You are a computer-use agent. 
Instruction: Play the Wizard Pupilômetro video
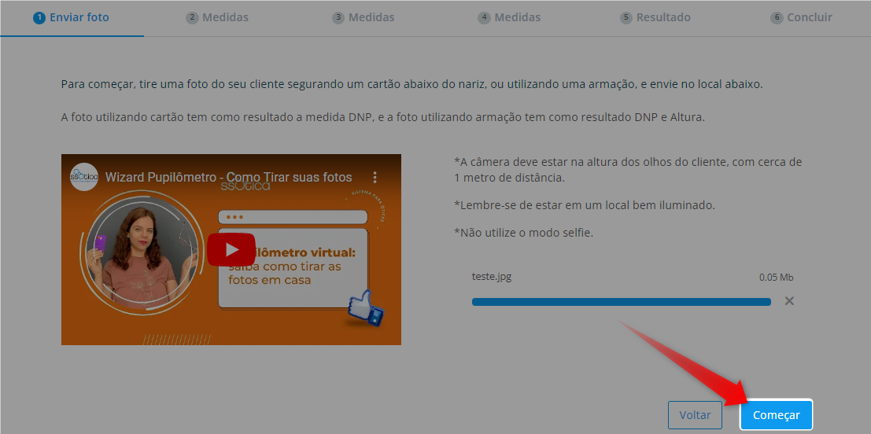click(231, 250)
